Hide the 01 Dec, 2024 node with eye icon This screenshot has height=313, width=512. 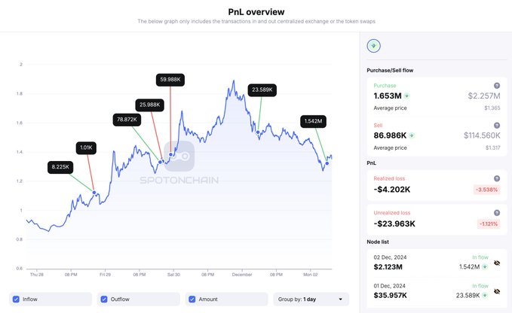(x=497, y=291)
